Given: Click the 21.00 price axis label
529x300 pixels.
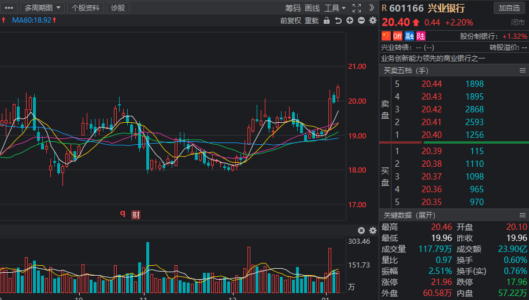Looking at the screenshot, I should (357, 67).
